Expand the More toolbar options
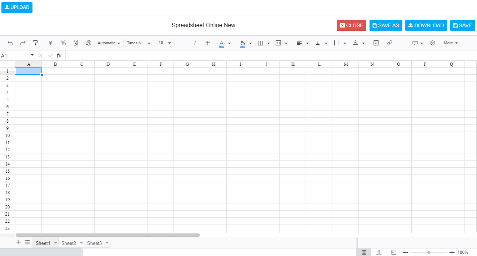This screenshot has height=256, width=477. (x=451, y=43)
